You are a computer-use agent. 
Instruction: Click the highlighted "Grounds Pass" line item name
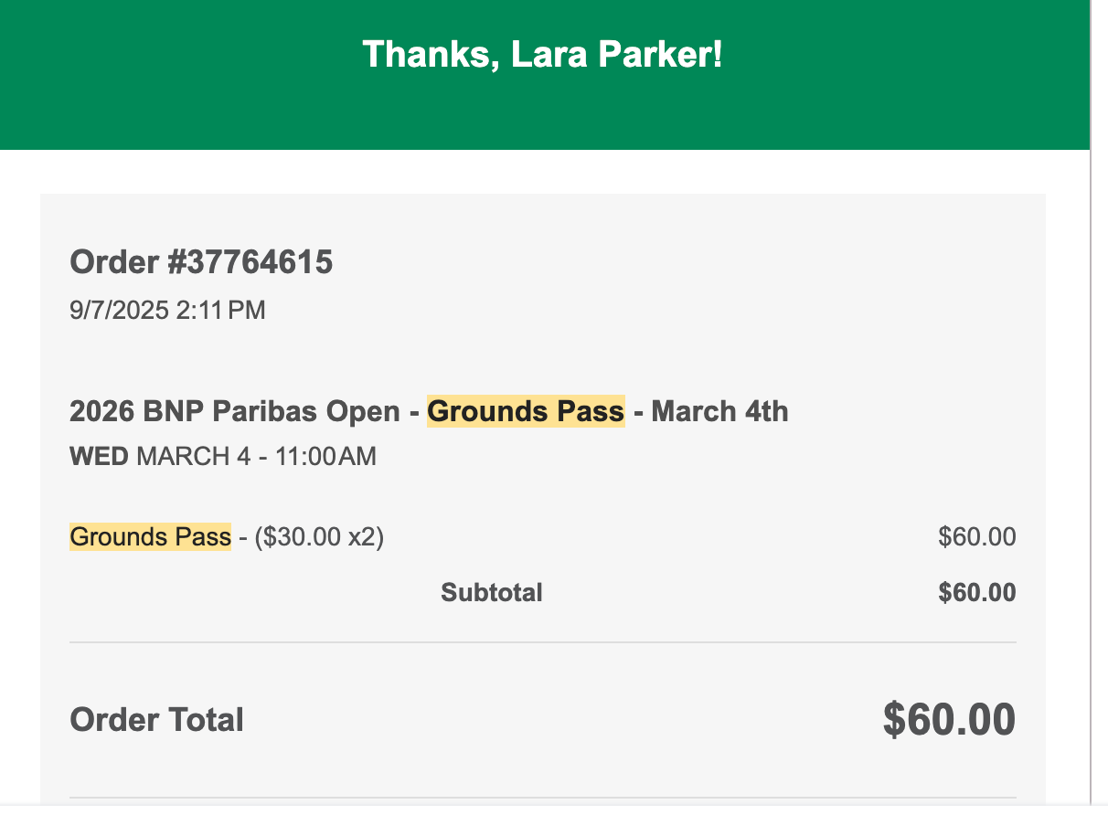150,536
